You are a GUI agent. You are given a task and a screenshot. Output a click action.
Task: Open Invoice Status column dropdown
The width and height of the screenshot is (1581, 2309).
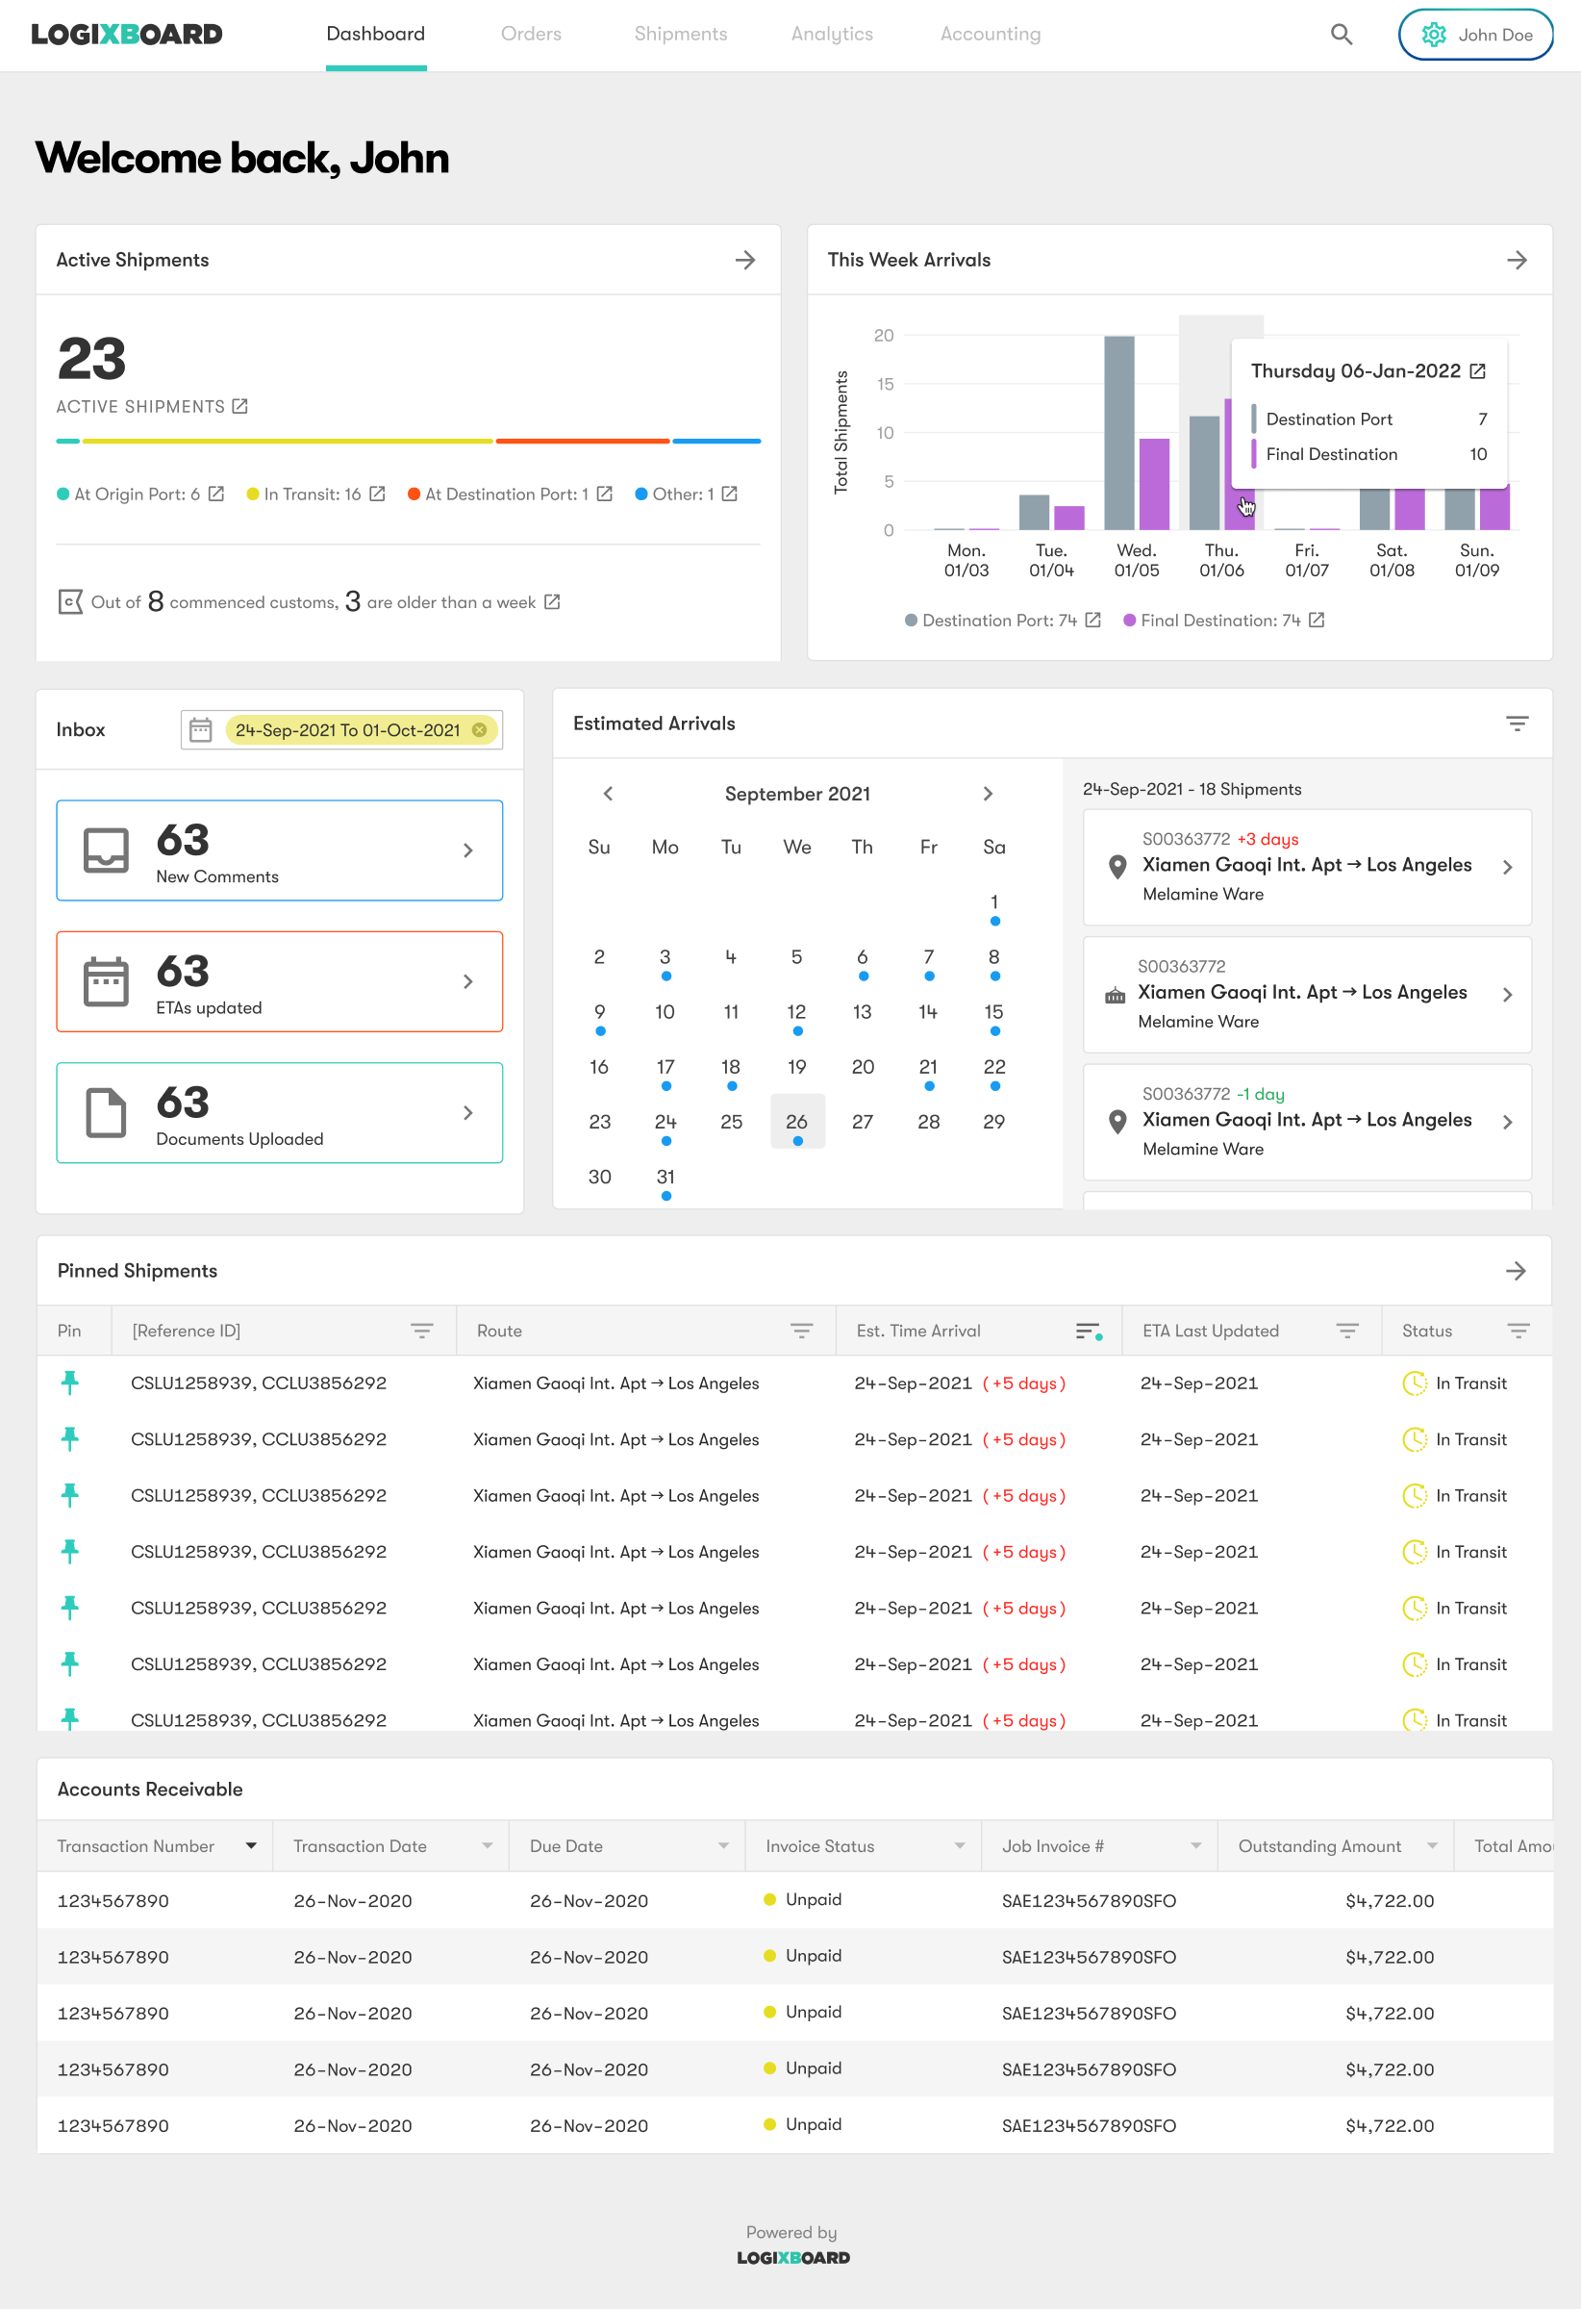click(960, 1846)
